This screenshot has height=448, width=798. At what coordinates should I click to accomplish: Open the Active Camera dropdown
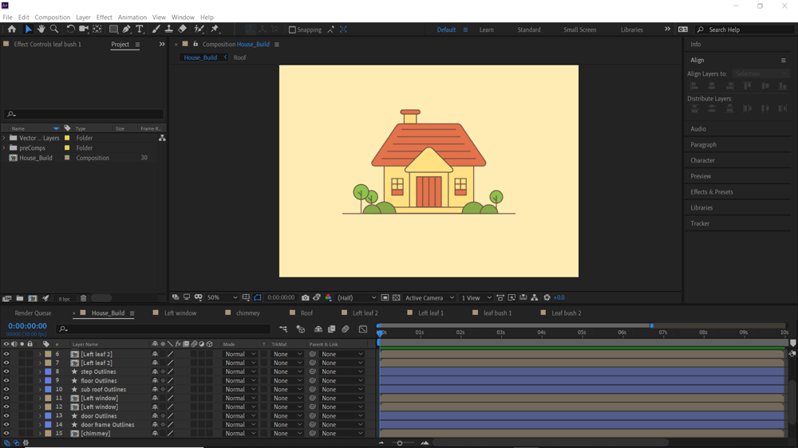coord(429,297)
